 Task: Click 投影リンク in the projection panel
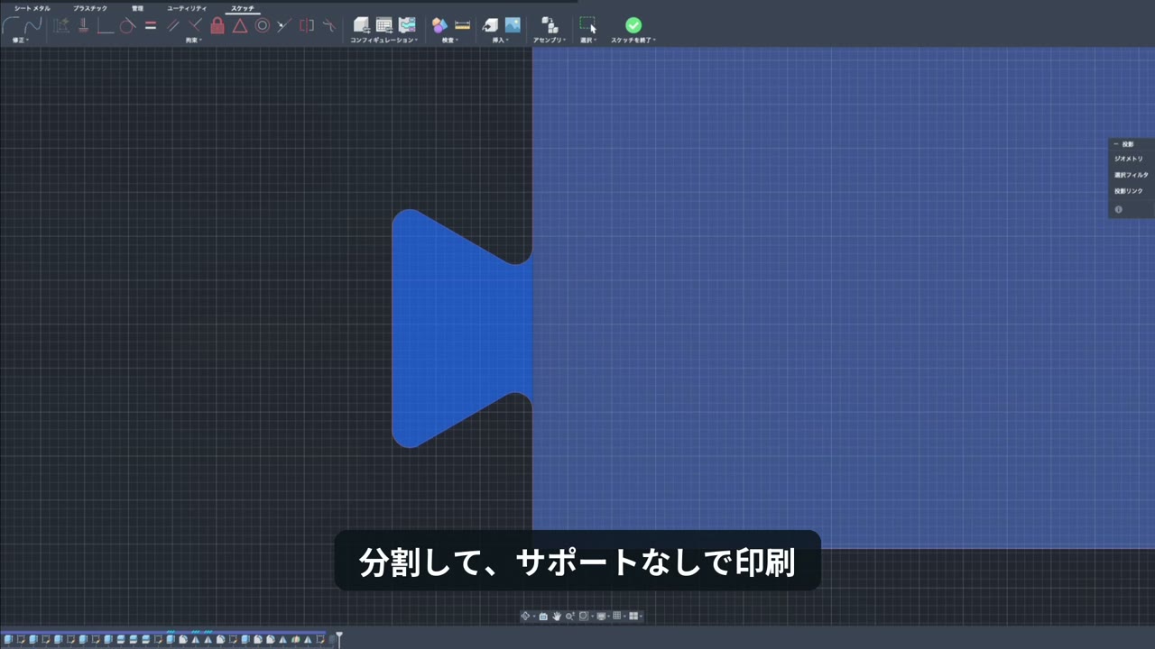1128,191
